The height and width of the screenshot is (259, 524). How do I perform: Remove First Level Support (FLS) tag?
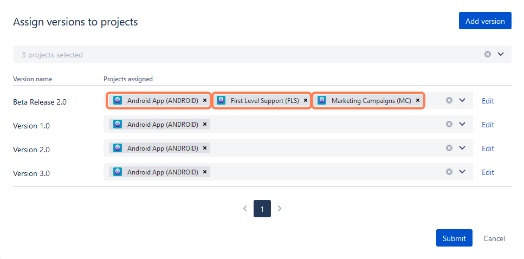306,100
